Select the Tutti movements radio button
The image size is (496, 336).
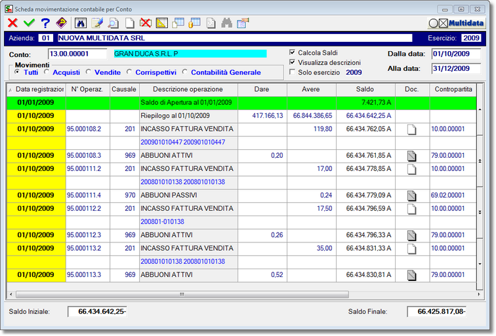click(17, 72)
